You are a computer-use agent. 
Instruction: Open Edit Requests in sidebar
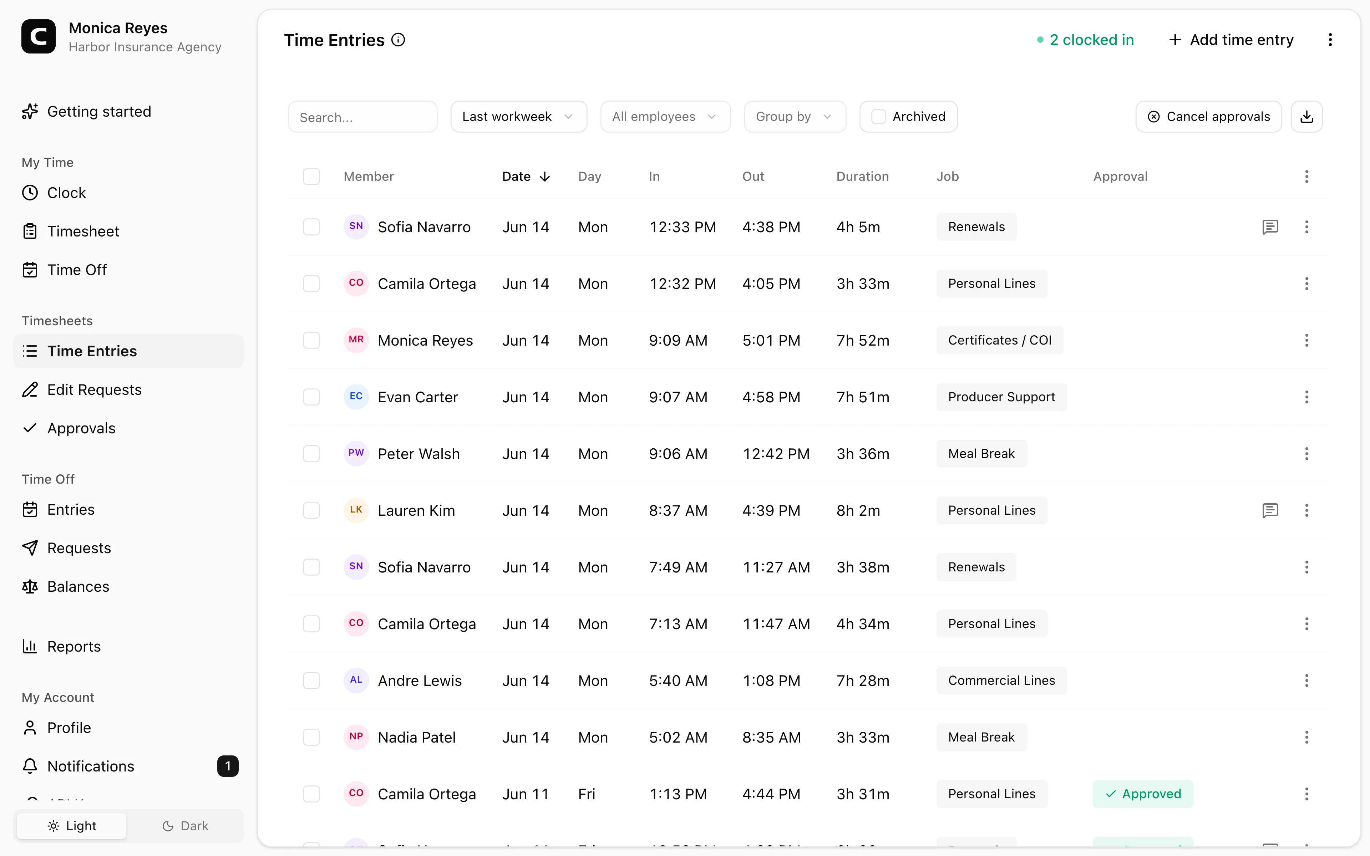(x=128, y=390)
